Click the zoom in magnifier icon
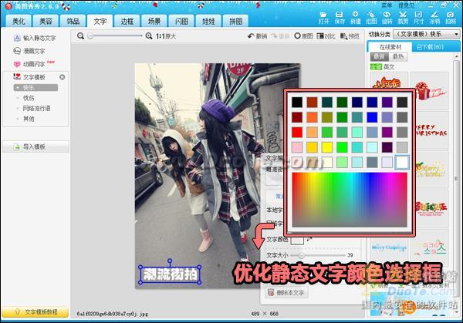Screen dimensions: 463x323 (149, 36)
